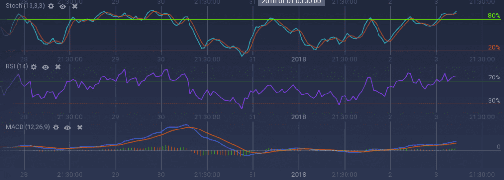Click date 28 on bottom time axis
The image size is (504, 180).
pyautogui.click(x=24, y=174)
